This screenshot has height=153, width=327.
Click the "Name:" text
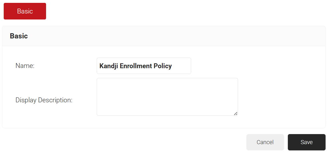(25, 66)
